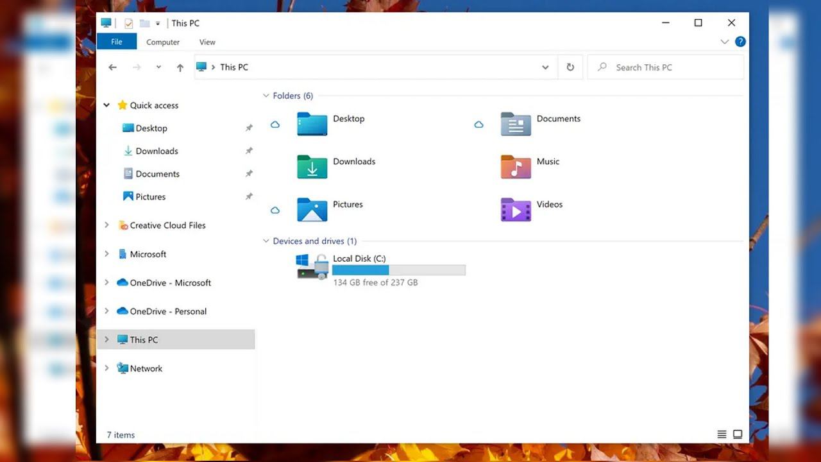This screenshot has height=462, width=821.
Task: Unpin Downloads from Quick access
Action: click(249, 151)
